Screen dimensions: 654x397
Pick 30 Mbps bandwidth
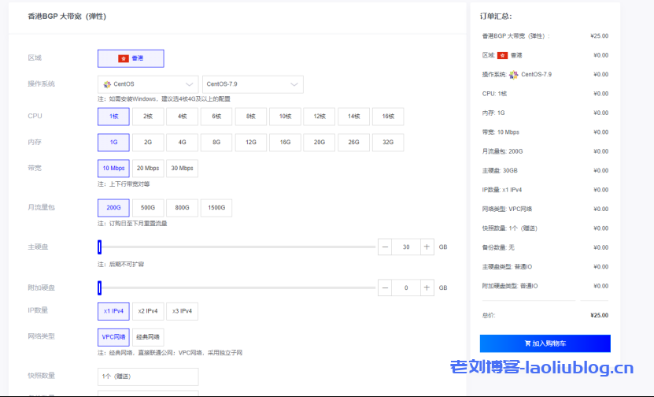183,169
